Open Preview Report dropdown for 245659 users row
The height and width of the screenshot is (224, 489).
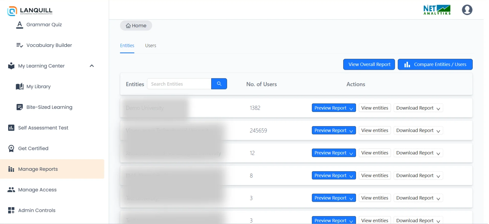click(x=334, y=130)
